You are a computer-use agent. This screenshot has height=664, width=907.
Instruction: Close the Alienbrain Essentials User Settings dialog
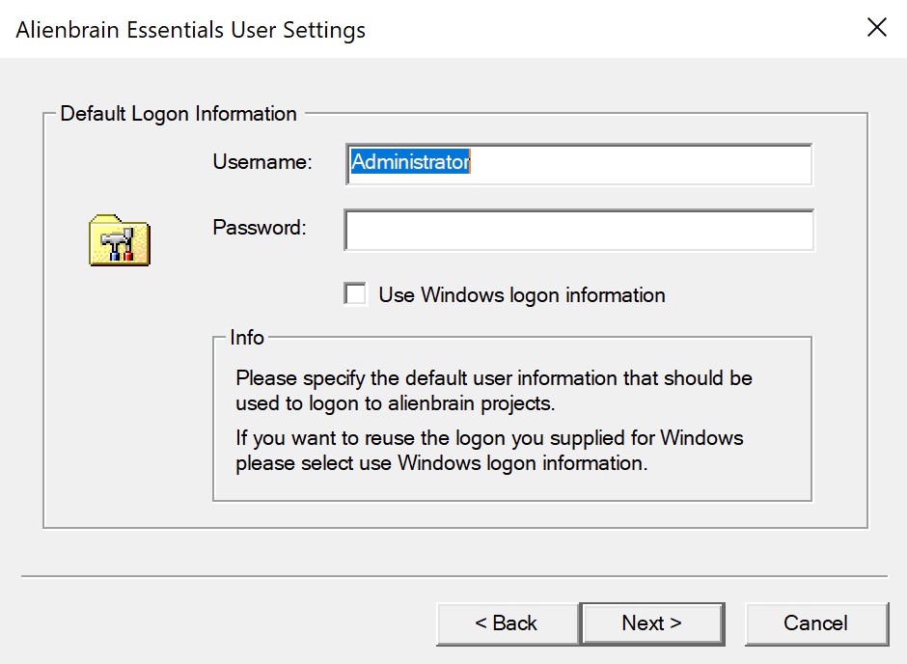876,28
